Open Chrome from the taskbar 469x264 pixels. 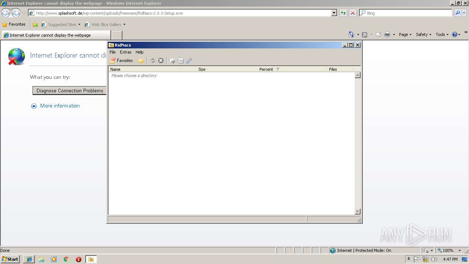[x=66, y=259]
